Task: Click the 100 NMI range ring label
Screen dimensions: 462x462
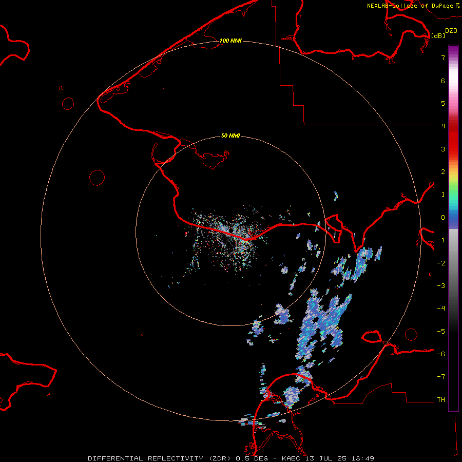Action: [x=230, y=41]
